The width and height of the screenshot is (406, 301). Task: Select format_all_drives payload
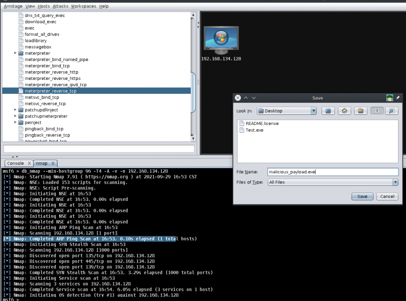(x=42, y=34)
